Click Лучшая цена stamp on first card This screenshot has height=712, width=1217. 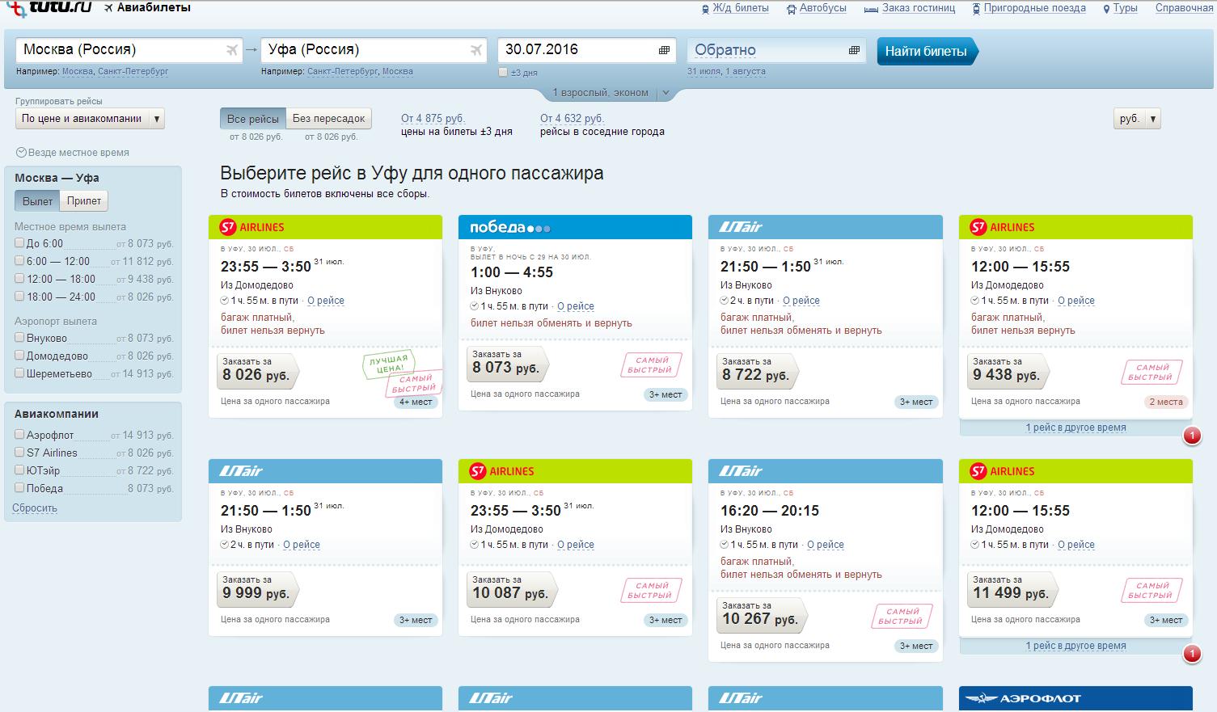(x=388, y=364)
